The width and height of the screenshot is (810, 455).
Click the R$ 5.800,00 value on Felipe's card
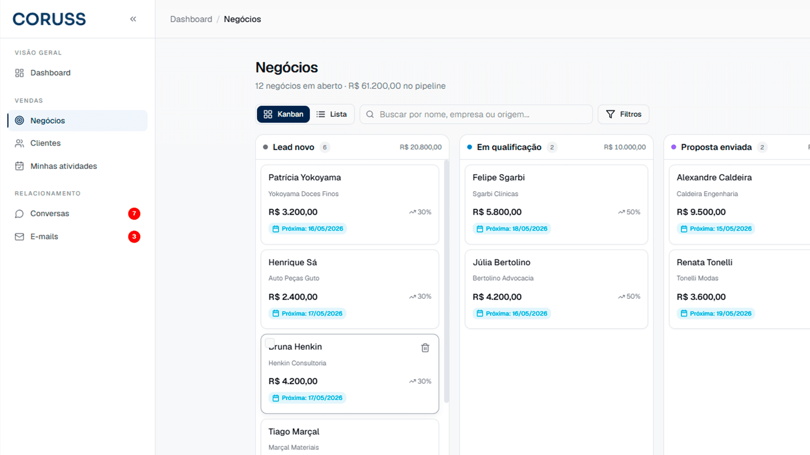tap(497, 212)
